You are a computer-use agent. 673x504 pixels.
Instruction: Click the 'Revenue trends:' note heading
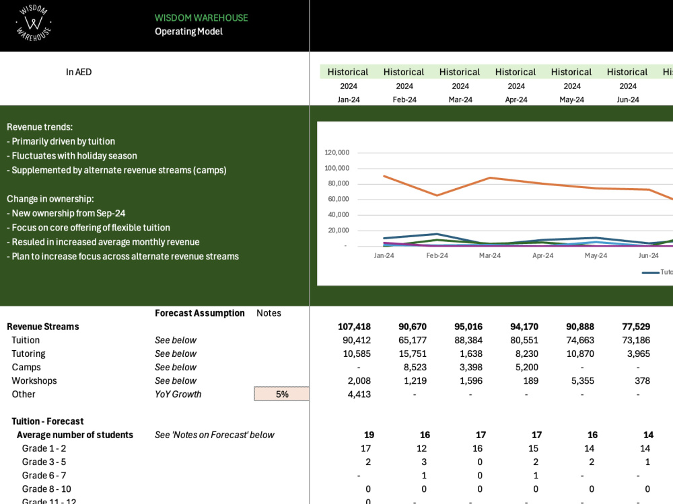tap(40, 127)
